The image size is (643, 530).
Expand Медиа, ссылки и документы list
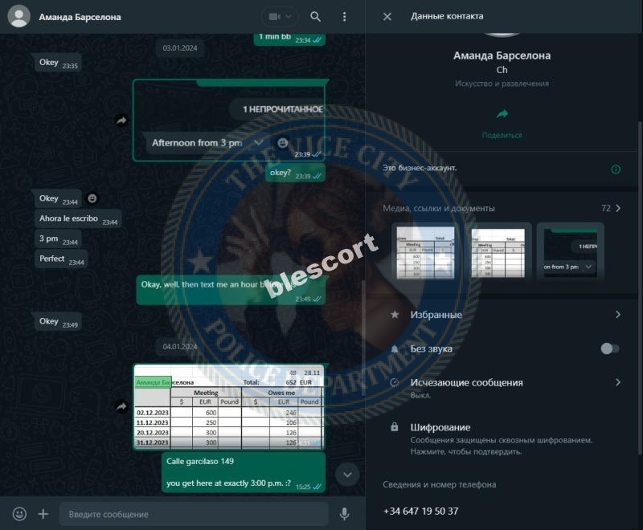(x=502, y=208)
